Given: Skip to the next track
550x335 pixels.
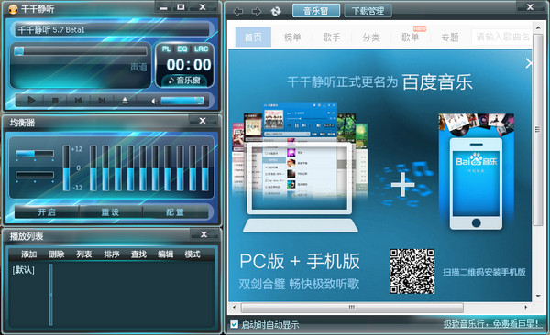Looking at the screenshot, I should (102, 101).
